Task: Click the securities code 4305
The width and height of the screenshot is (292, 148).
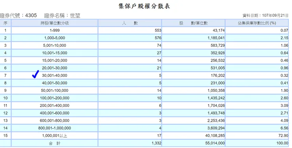Action: tap(31, 15)
